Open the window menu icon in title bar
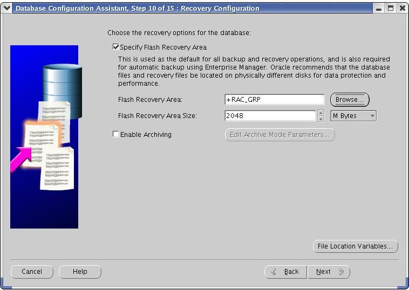Screen dimensions: 409x290 [6, 8]
